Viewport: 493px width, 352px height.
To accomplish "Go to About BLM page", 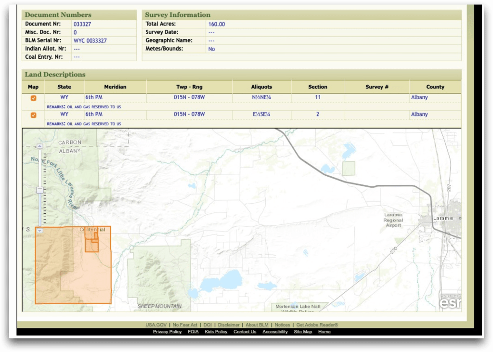I will (x=257, y=325).
